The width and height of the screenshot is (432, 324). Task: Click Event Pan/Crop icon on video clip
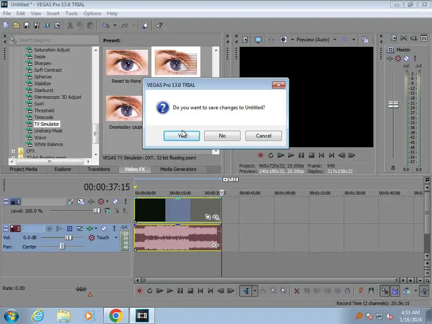208,217
